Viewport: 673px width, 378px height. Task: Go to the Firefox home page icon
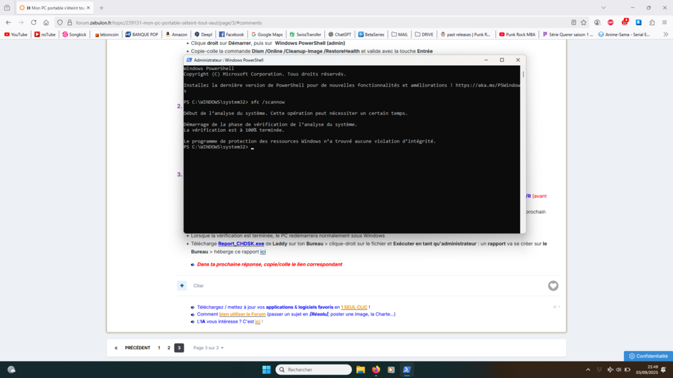coord(46,22)
